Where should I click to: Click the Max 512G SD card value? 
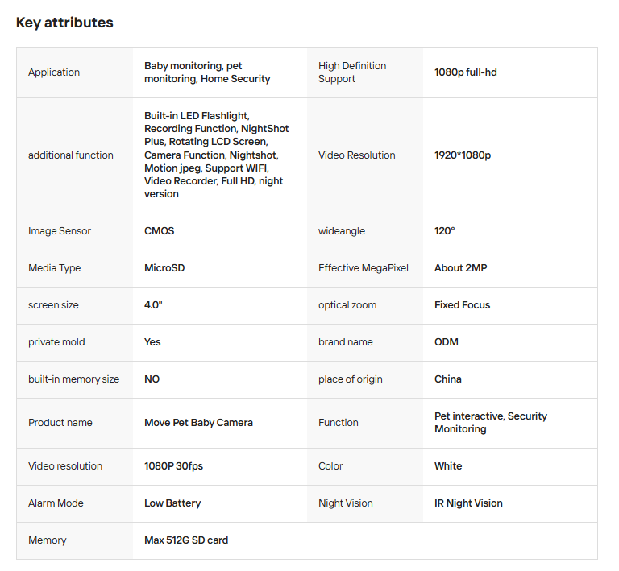pyautogui.click(x=185, y=540)
